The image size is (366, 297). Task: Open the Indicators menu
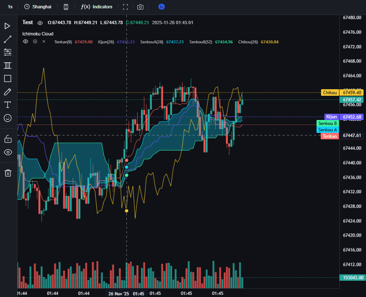click(97, 7)
